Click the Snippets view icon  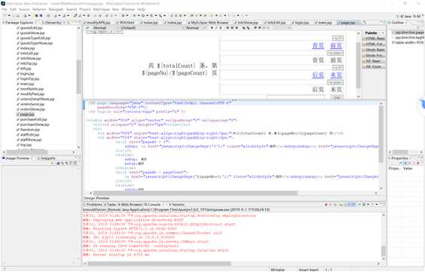(x=38, y=158)
